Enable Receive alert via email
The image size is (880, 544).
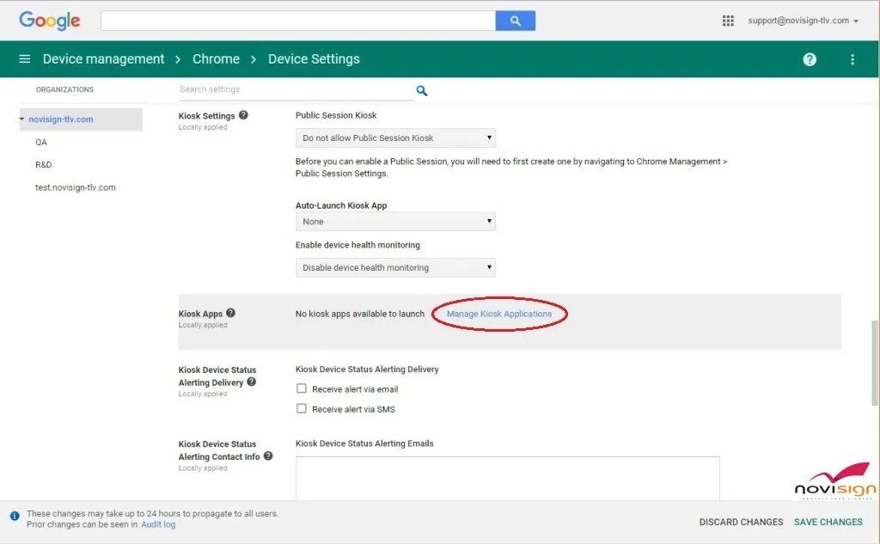[x=302, y=388]
